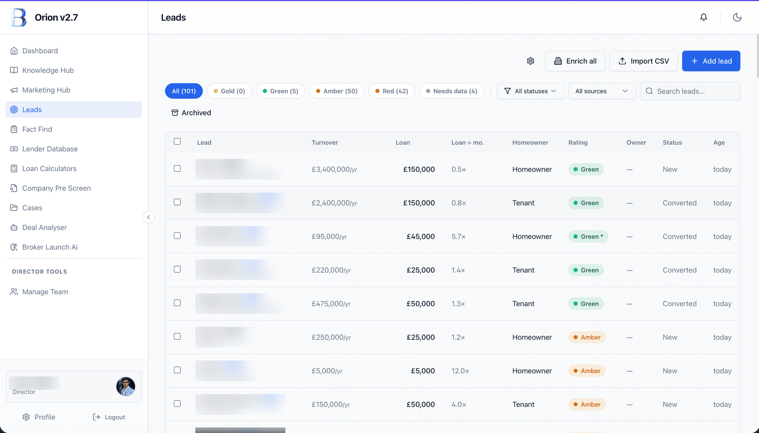Click the Amber badge in £5,000/yr row
759x433 pixels.
[x=587, y=371]
